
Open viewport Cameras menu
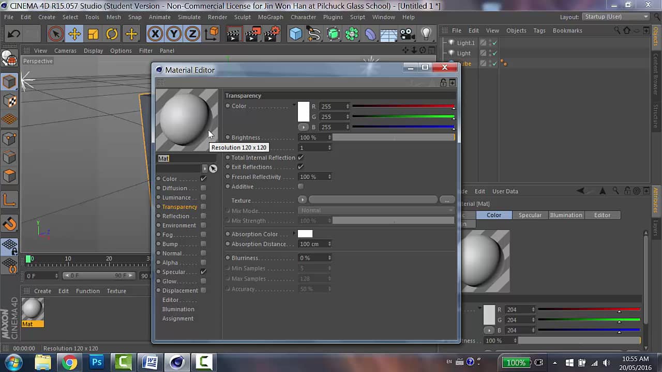pos(65,51)
